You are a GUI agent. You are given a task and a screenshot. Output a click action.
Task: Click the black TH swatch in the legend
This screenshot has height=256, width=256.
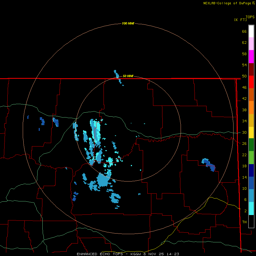pyautogui.click(x=251, y=221)
